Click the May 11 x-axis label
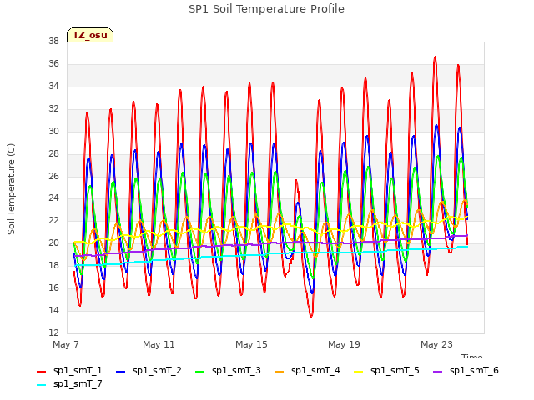Viewport: 534px width, 400px height. pos(159,344)
